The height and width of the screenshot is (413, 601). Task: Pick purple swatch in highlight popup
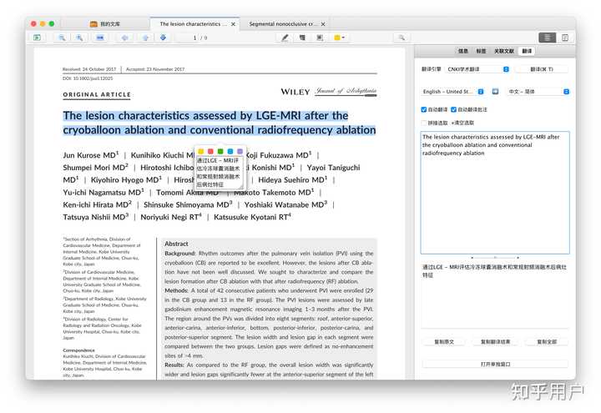click(240, 151)
